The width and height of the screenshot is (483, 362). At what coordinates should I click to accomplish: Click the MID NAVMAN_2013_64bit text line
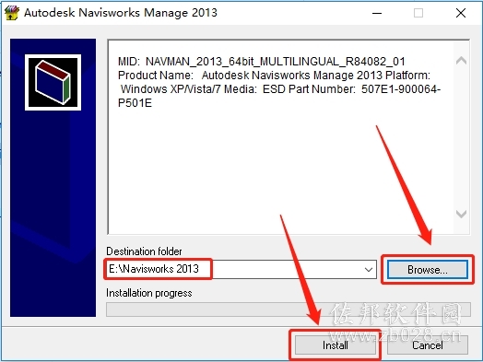(x=261, y=62)
